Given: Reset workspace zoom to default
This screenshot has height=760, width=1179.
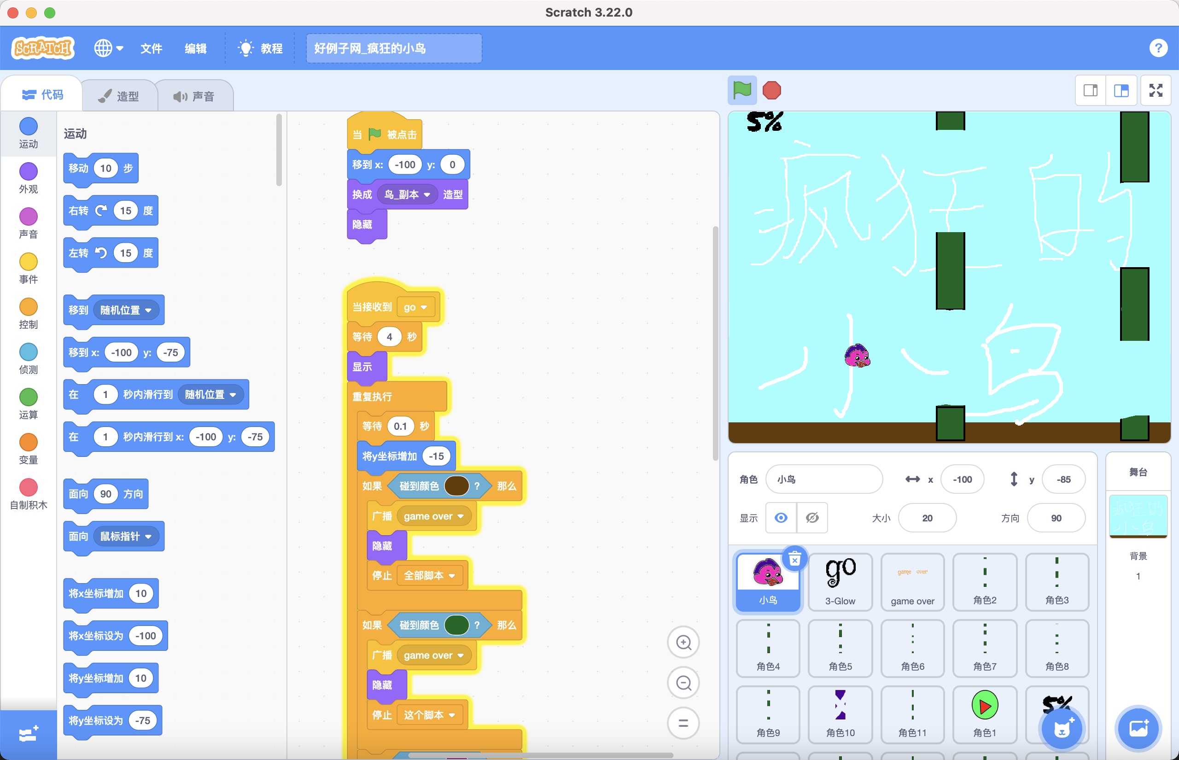Looking at the screenshot, I should [683, 723].
